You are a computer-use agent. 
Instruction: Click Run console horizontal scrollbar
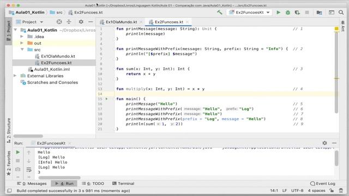pos(59,177)
